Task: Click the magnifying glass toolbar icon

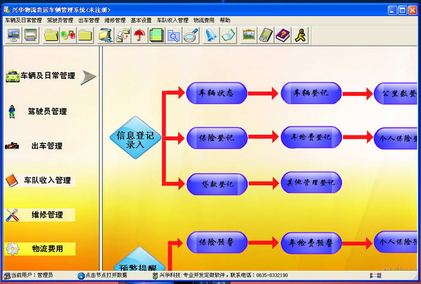Action: point(191,35)
